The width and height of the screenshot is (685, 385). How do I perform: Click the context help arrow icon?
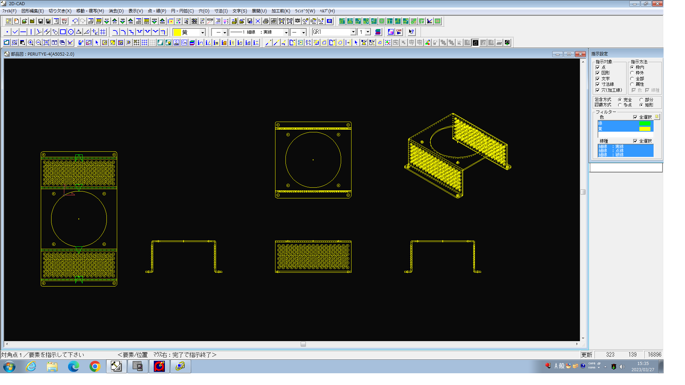point(411,32)
